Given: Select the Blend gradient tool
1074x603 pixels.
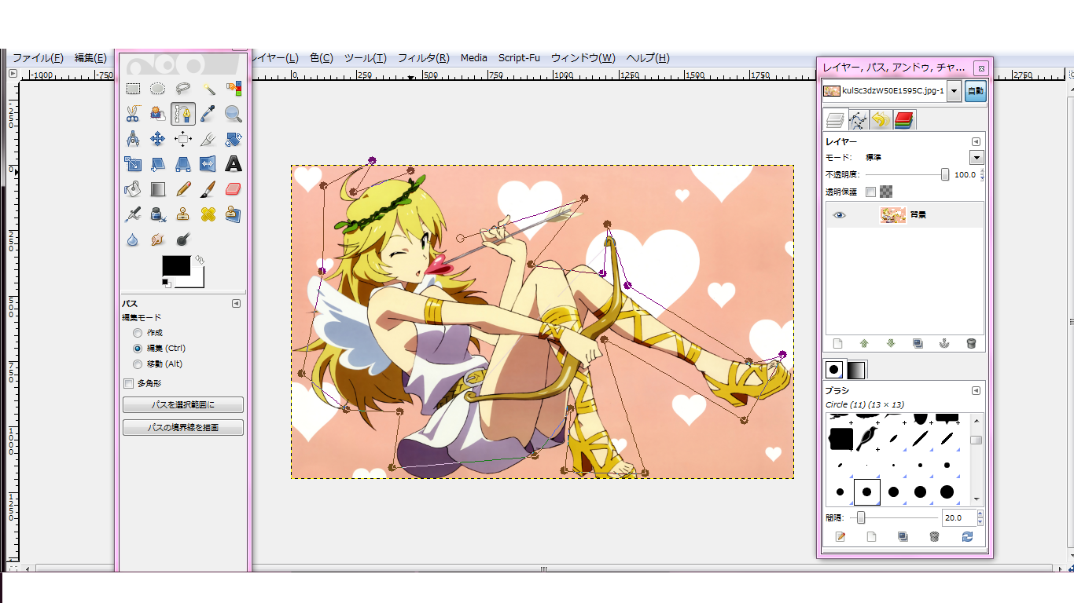Looking at the screenshot, I should tap(158, 189).
